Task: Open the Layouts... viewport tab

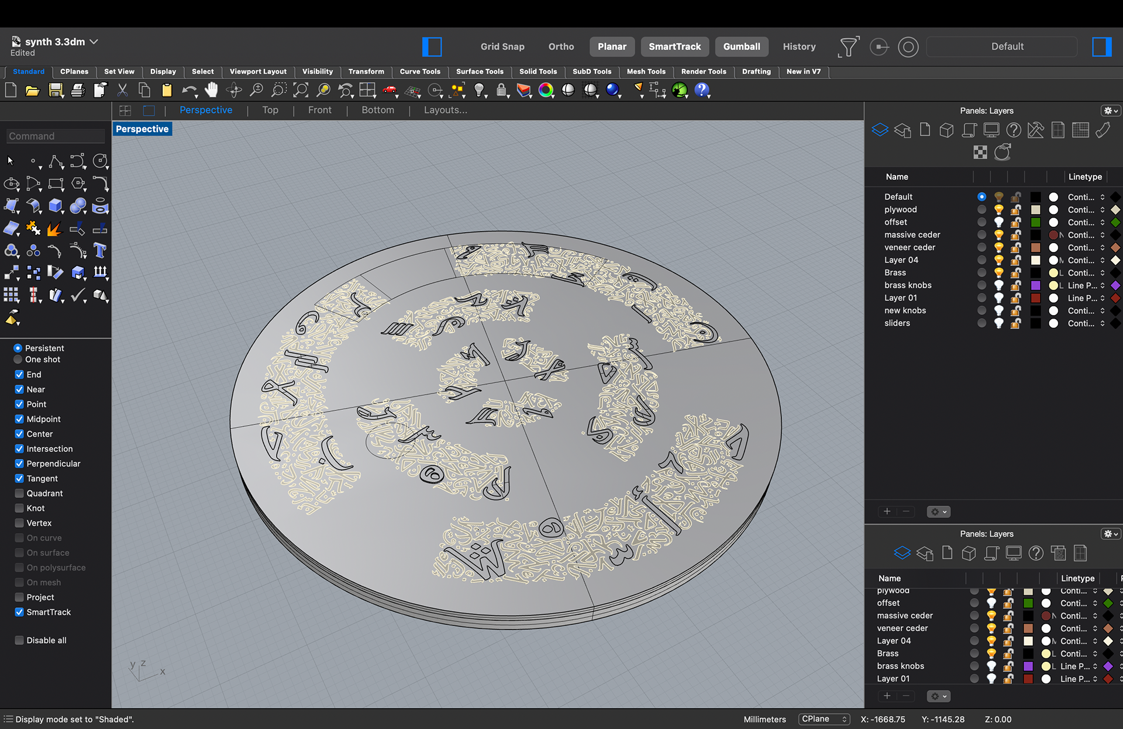Action: [x=446, y=110]
